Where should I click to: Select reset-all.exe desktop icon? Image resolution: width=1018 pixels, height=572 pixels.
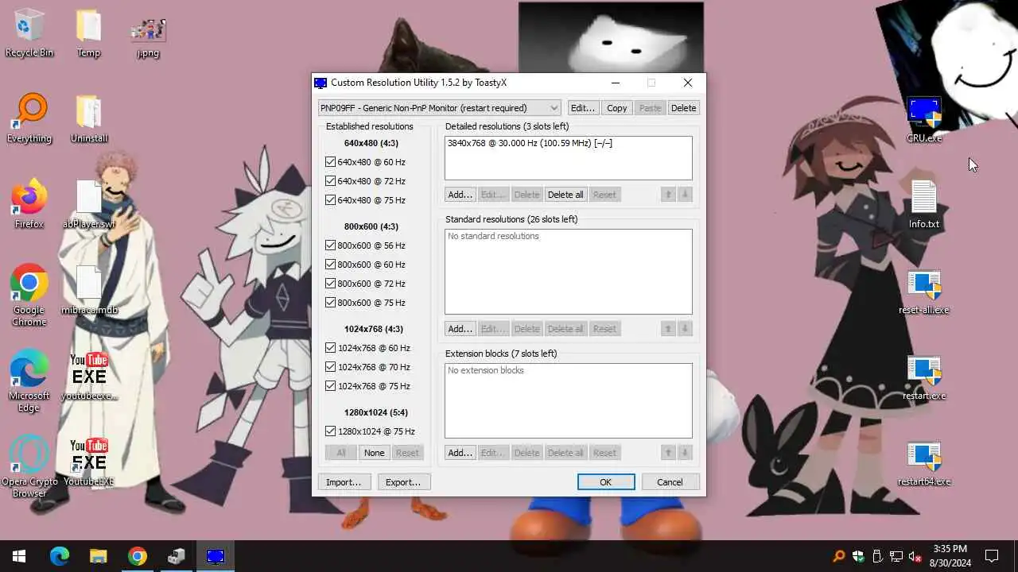click(x=924, y=290)
